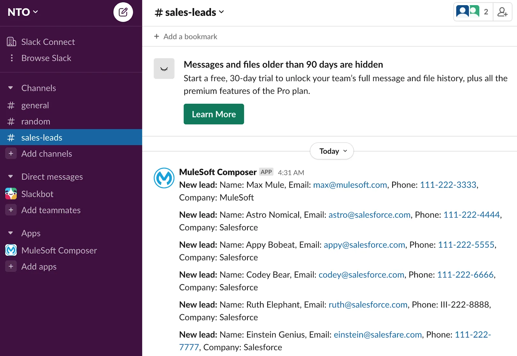Viewport: 517px width, 356px height.
Task: Click Add teammates
Action: (51, 210)
